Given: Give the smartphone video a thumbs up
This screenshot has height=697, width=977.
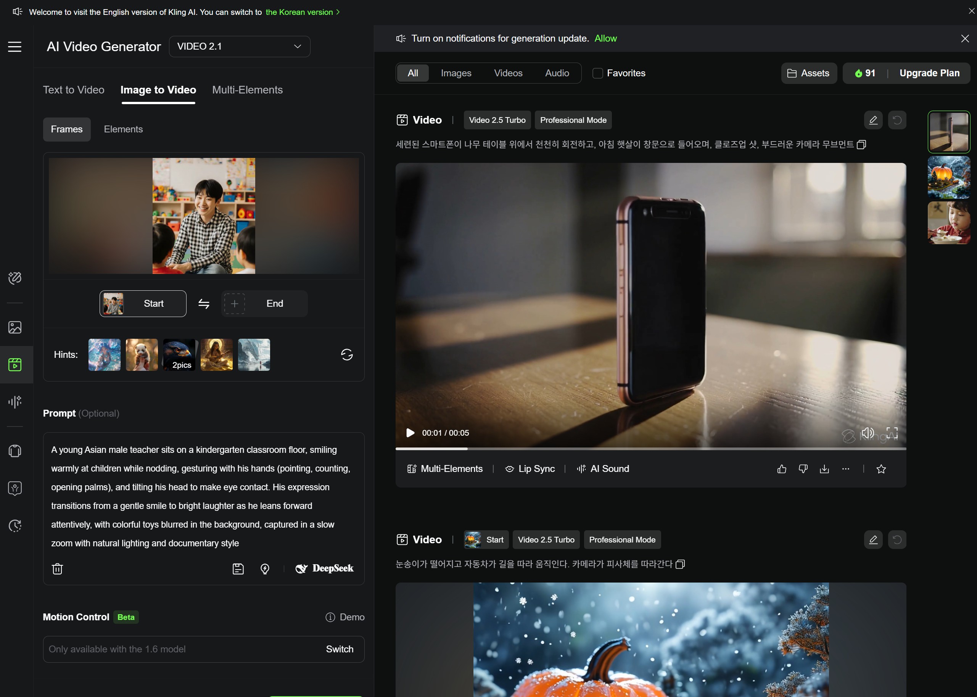Looking at the screenshot, I should (x=782, y=469).
